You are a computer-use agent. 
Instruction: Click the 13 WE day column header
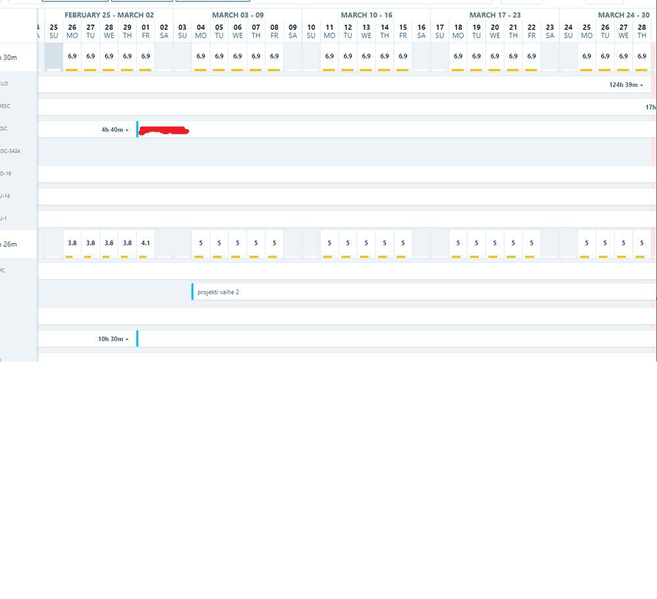tap(366, 32)
